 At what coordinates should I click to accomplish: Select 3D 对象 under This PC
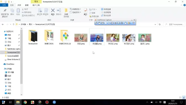click(x=9, y=72)
